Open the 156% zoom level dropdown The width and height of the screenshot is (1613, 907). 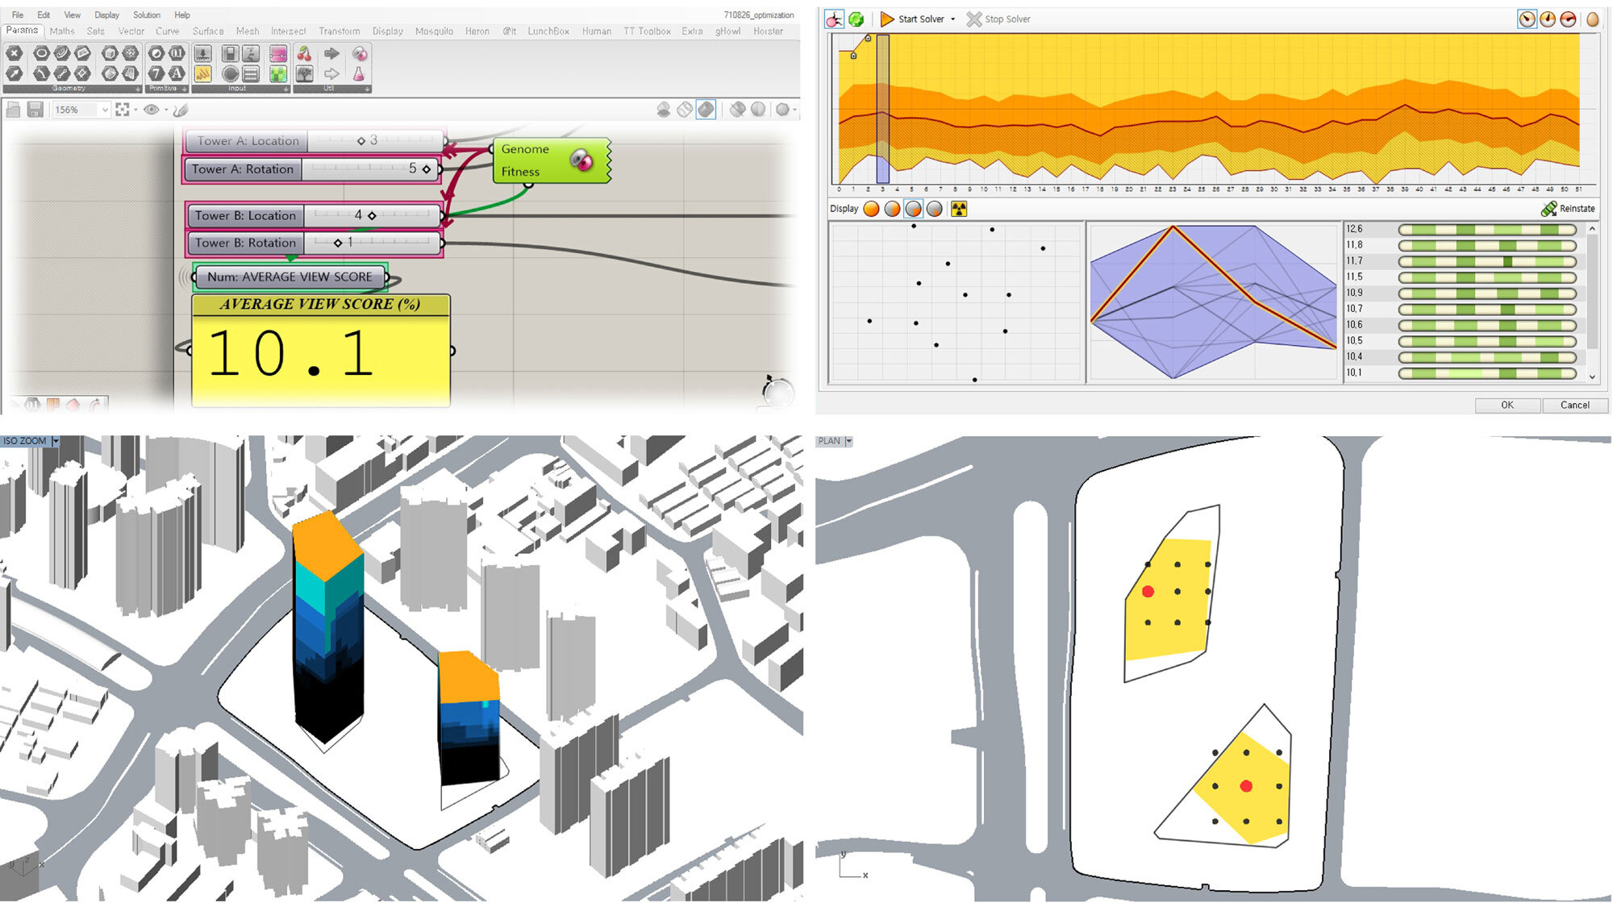[x=105, y=110]
